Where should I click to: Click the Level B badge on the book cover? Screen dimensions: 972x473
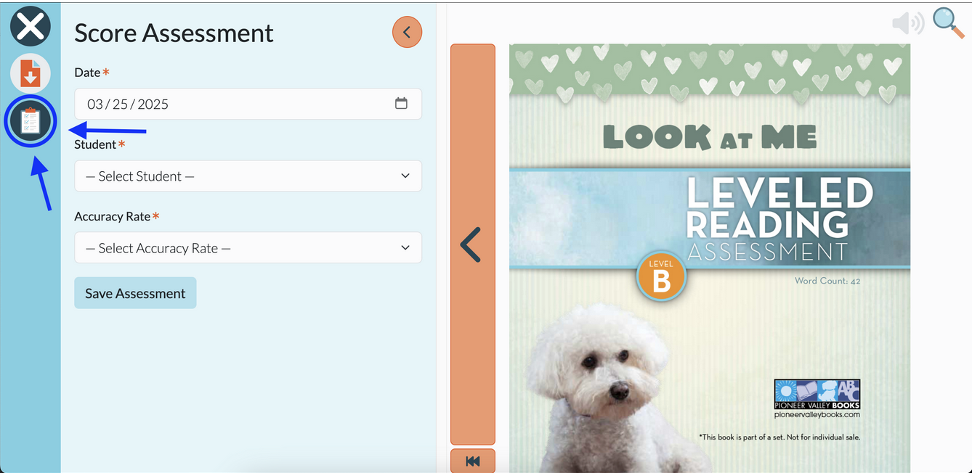pos(661,276)
